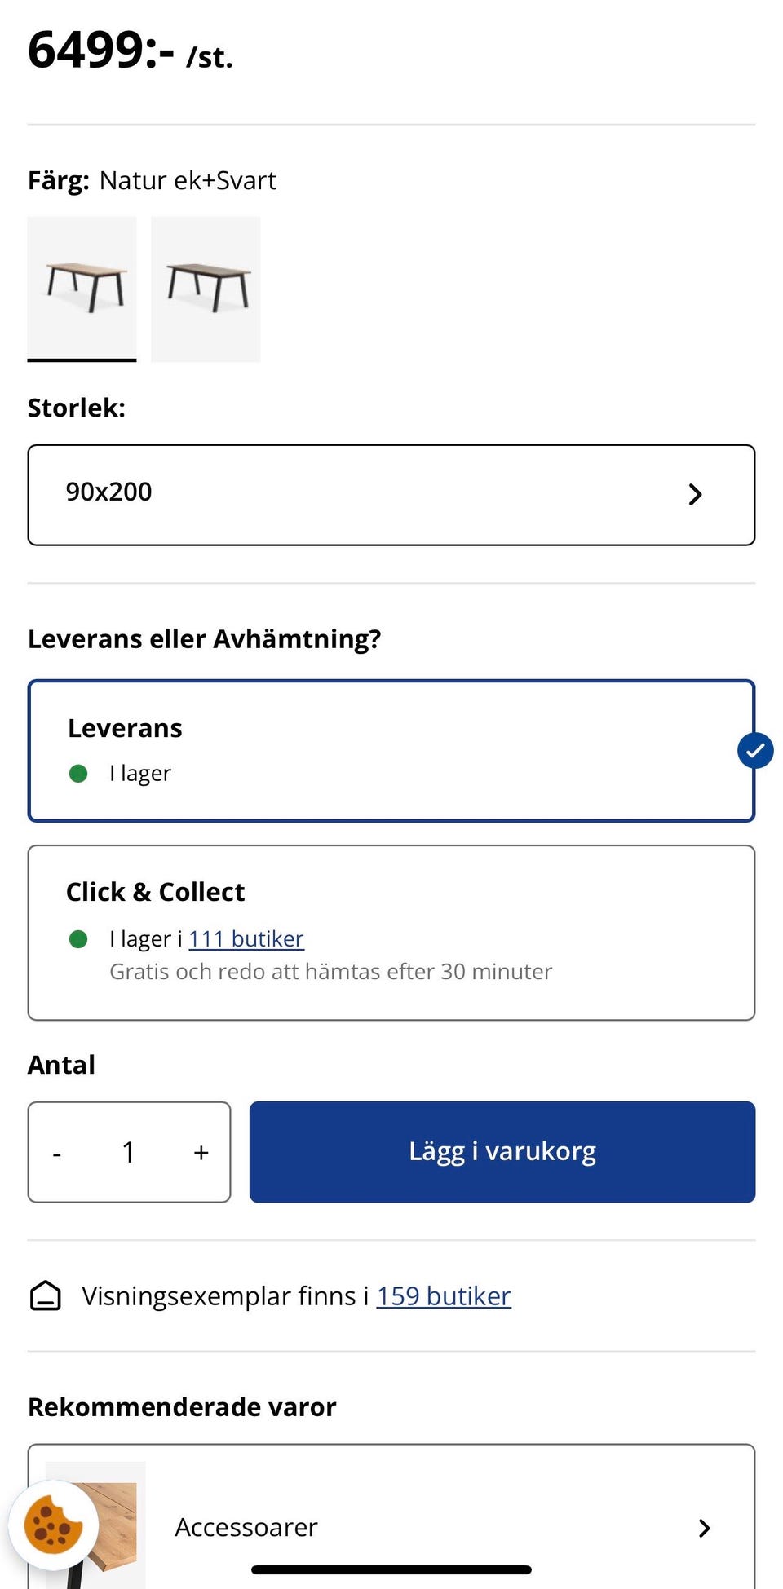Click the quantity number field
Image resolution: width=783 pixels, height=1589 pixels.
pyautogui.click(x=129, y=1153)
